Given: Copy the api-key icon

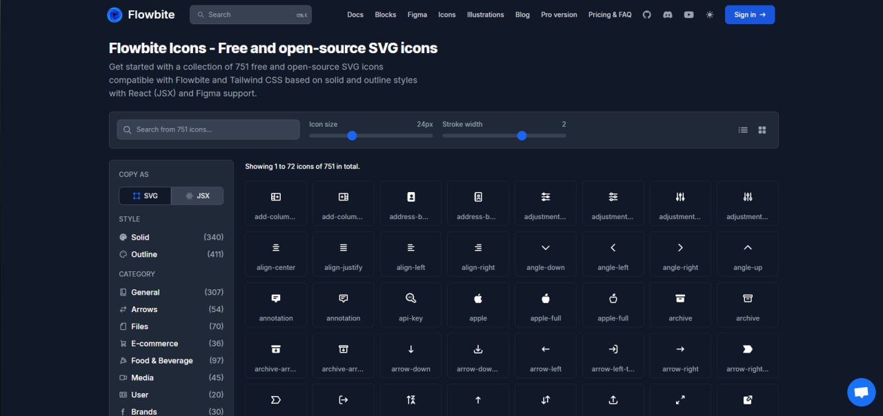Looking at the screenshot, I should (x=411, y=305).
